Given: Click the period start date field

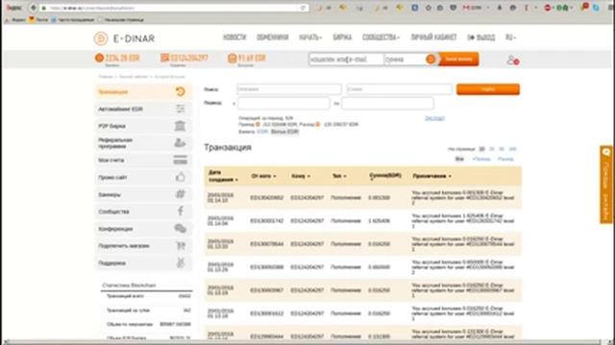Looking at the screenshot, I should click(x=283, y=103).
